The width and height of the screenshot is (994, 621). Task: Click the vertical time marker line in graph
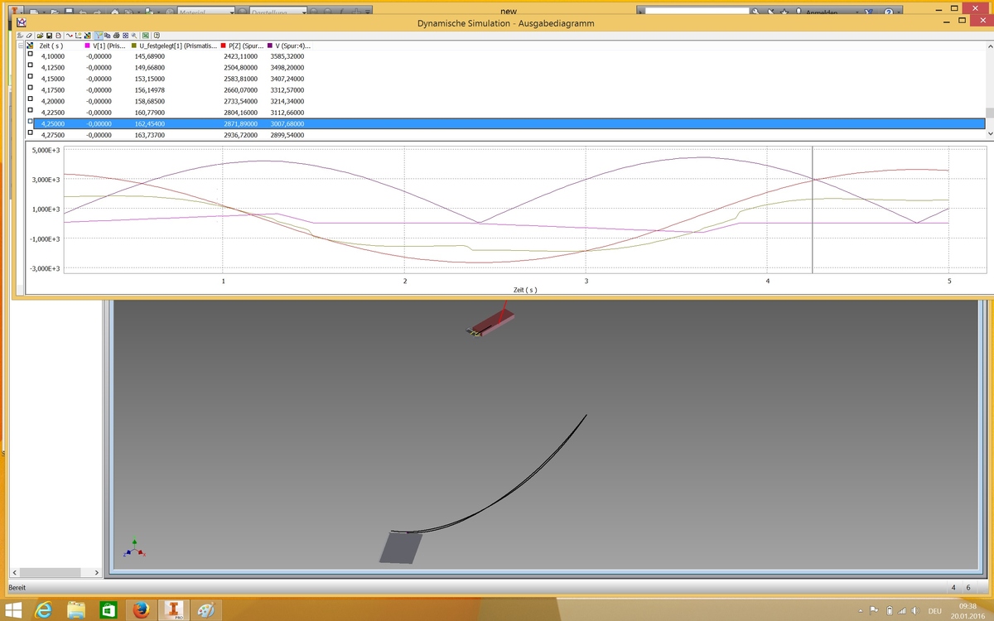[813, 209]
